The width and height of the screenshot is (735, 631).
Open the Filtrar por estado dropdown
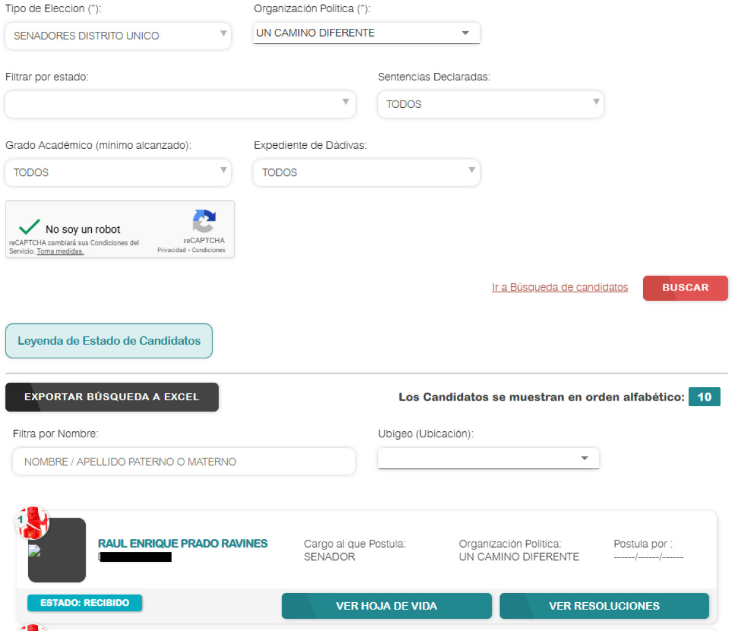click(x=180, y=104)
